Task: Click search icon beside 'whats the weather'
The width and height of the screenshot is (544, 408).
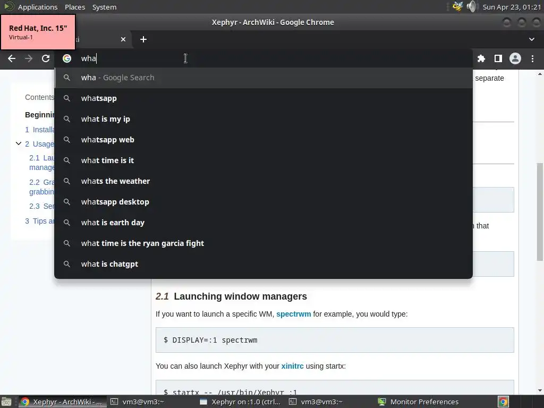Action: (67, 181)
